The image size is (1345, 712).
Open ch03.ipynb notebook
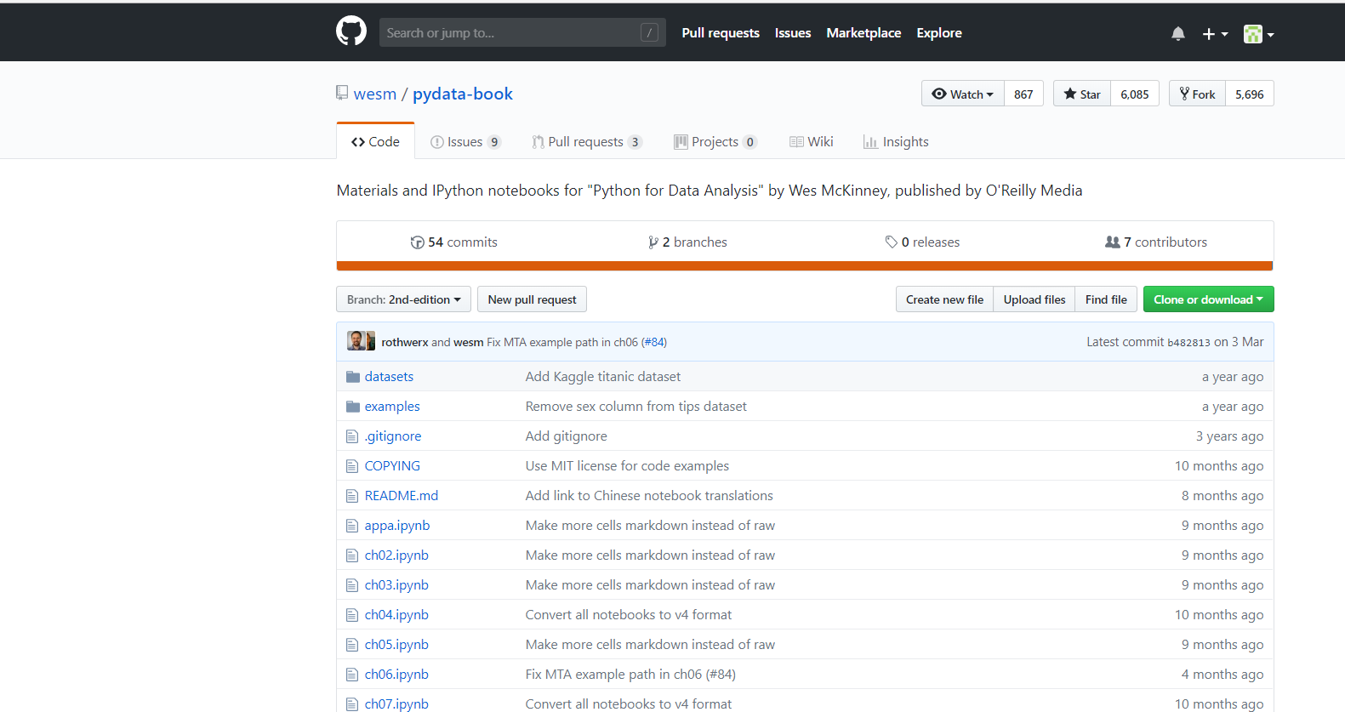396,585
